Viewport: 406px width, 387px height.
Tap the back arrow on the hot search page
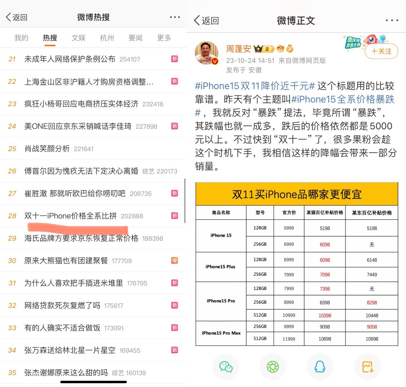tap(8, 17)
